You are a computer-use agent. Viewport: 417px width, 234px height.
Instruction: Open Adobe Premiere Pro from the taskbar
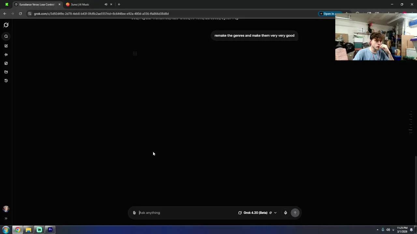point(50,230)
